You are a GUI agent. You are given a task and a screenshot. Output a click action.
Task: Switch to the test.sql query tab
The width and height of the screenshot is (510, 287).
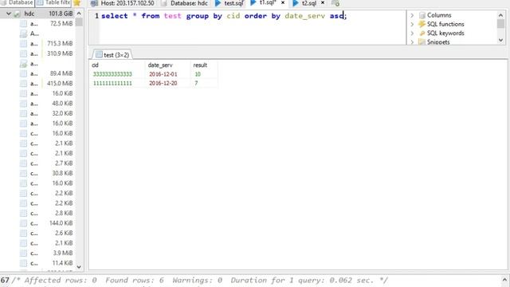pyautogui.click(x=229, y=3)
